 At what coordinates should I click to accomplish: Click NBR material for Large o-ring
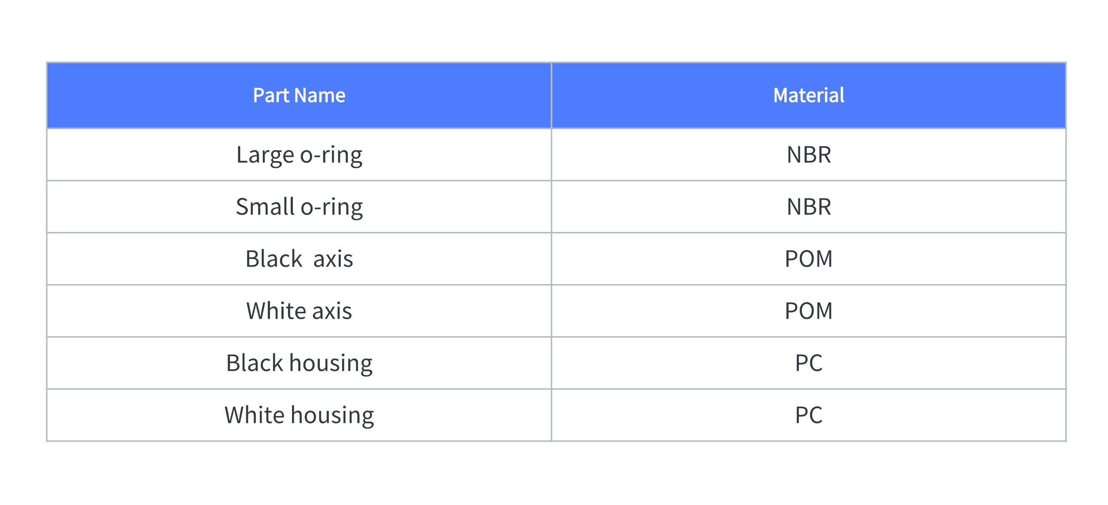pyautogui.click(x=808, y=155)
